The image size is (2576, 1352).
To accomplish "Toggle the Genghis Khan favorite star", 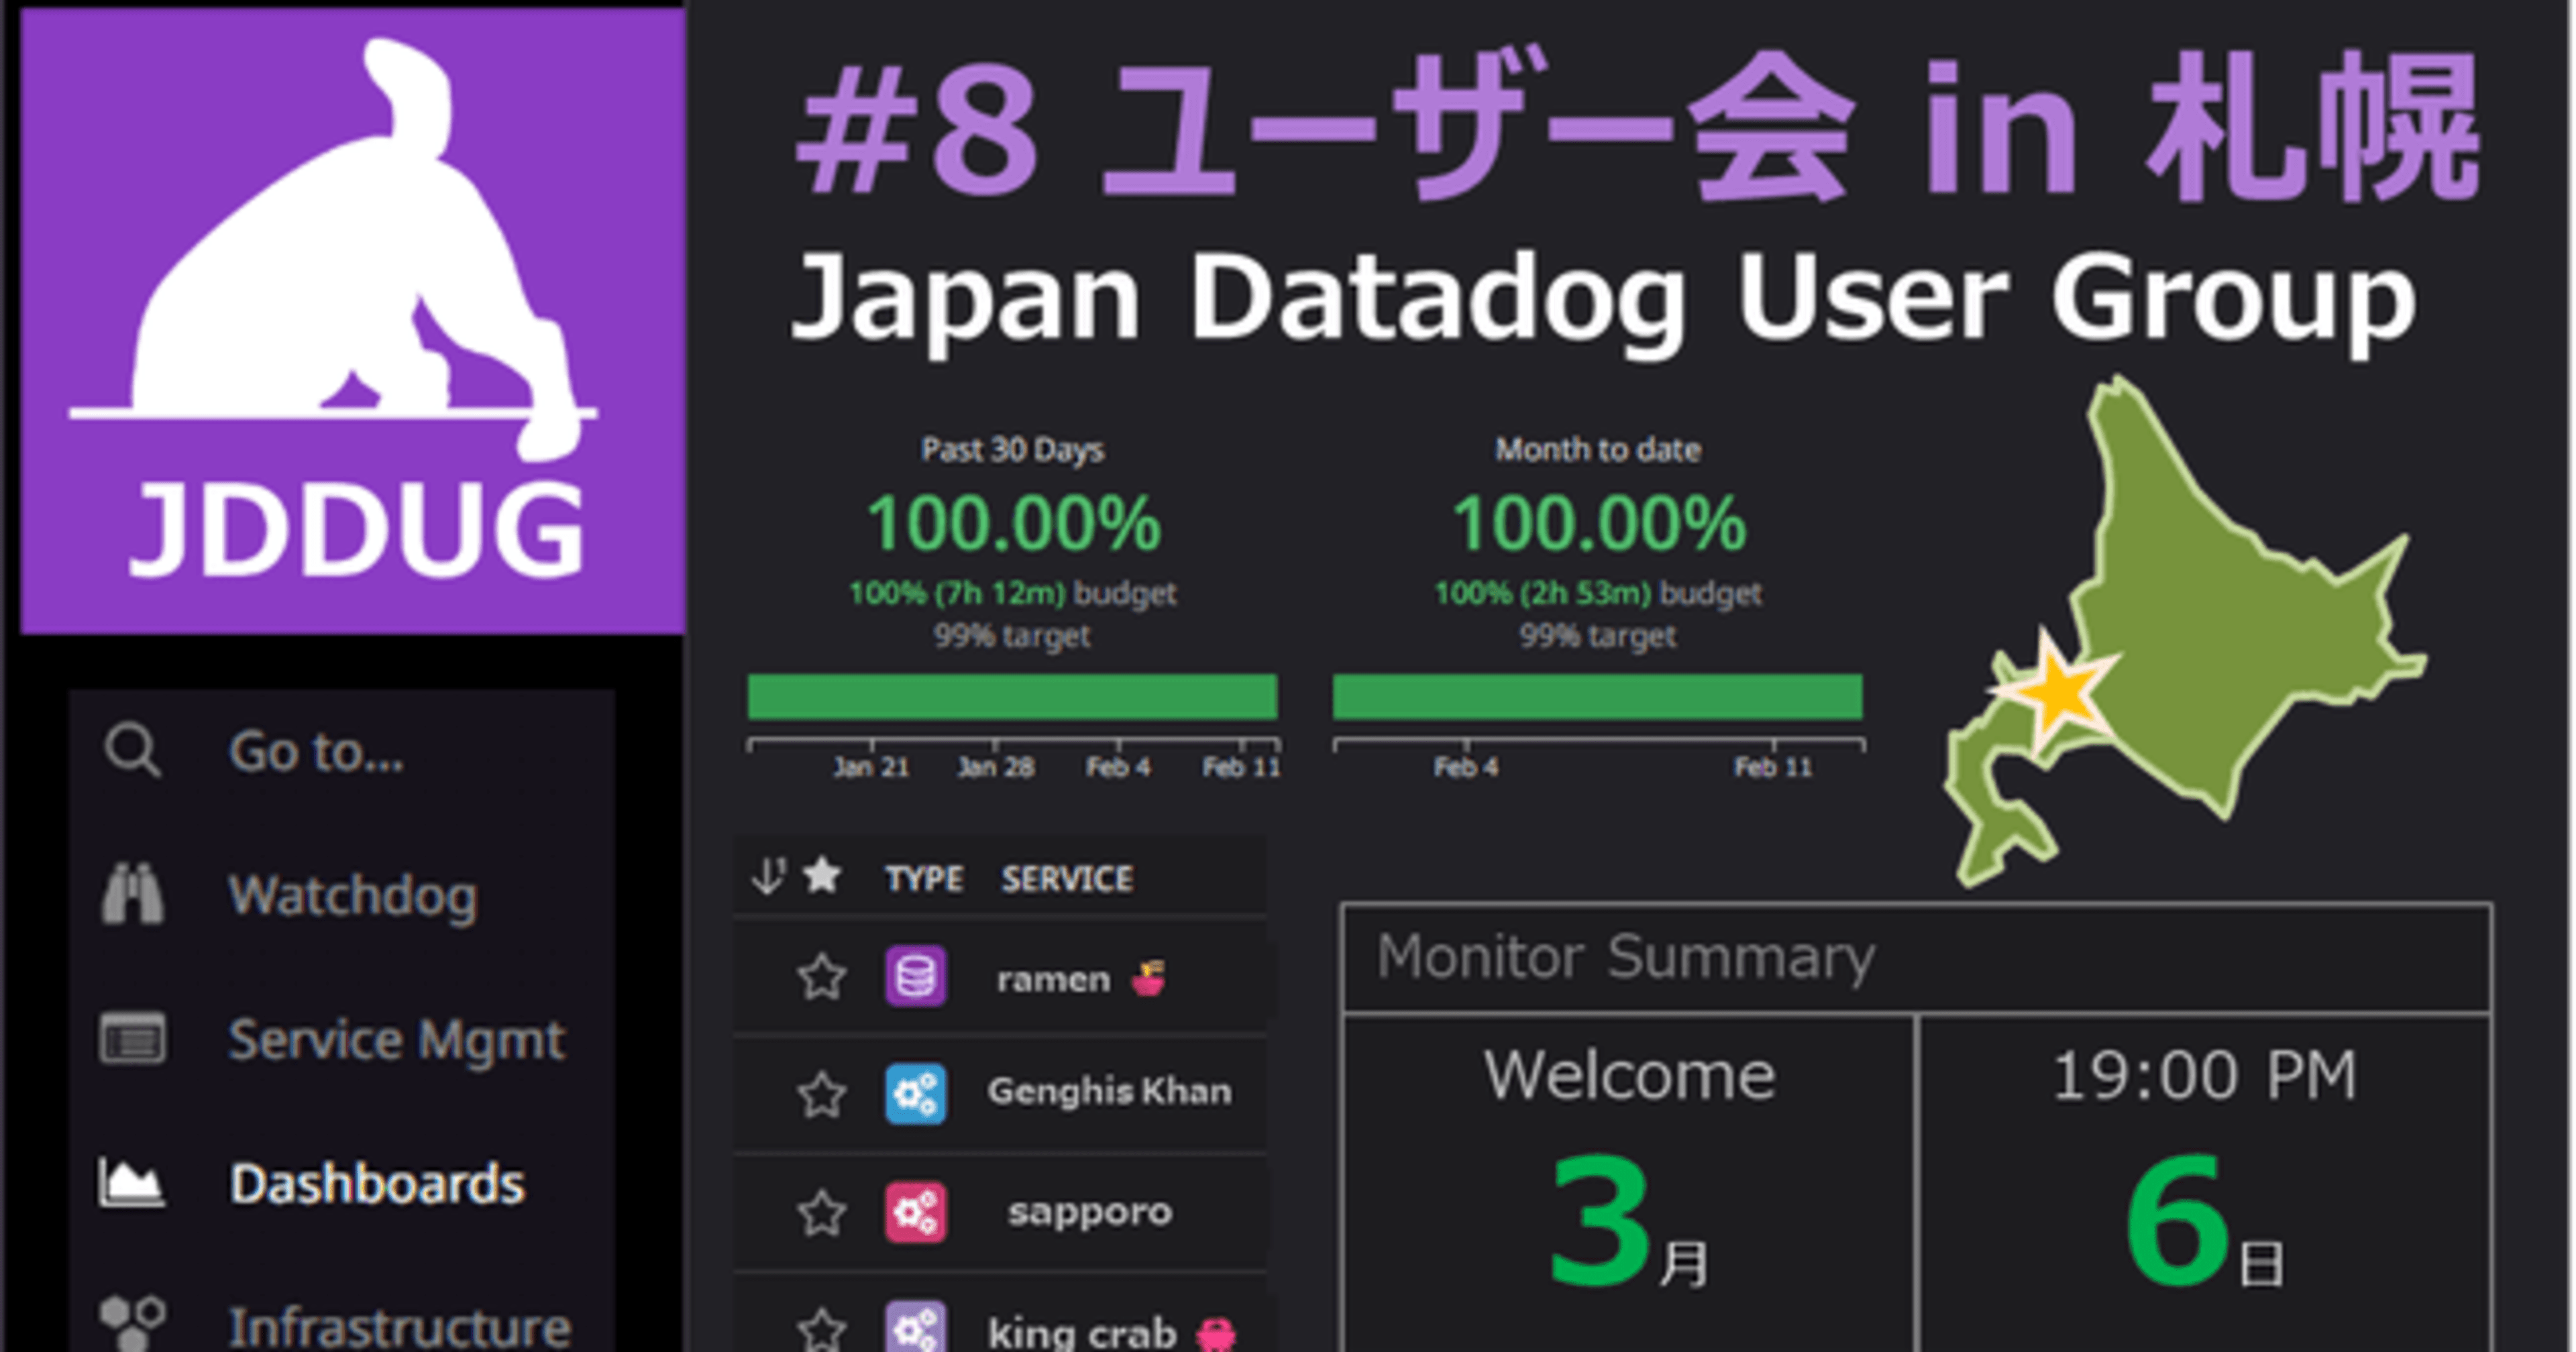I will [x=822, y=1094].
